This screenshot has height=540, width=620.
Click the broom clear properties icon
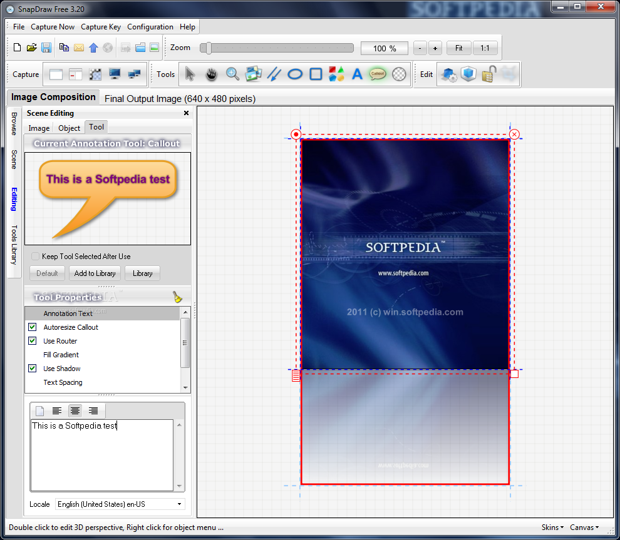[x=177, y=297]
